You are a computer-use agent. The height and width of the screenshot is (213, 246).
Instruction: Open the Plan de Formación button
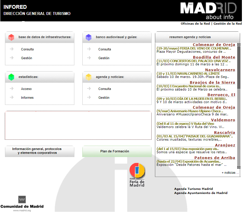pyautogui.click(x=117, y=151)
